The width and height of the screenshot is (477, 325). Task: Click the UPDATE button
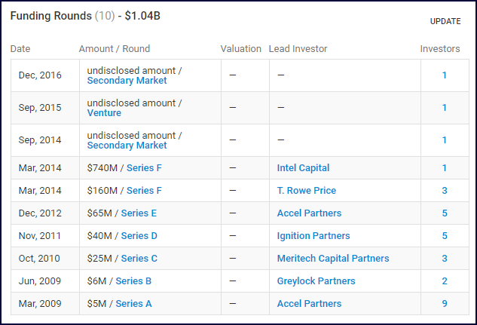tap(445, 21)
